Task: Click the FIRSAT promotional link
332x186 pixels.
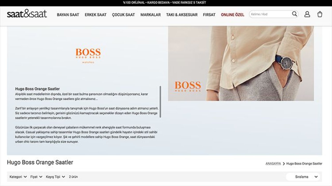Action: coord(209,15)
